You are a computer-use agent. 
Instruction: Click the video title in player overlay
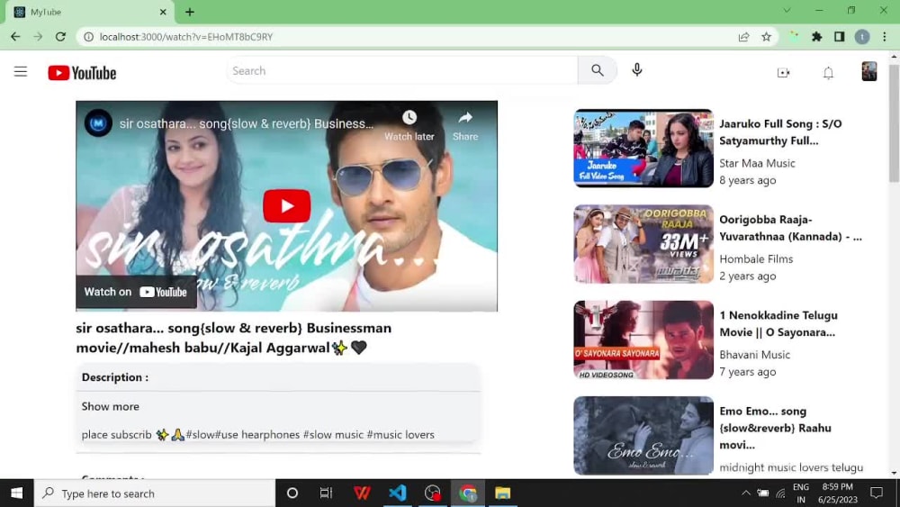pos(247,123)
